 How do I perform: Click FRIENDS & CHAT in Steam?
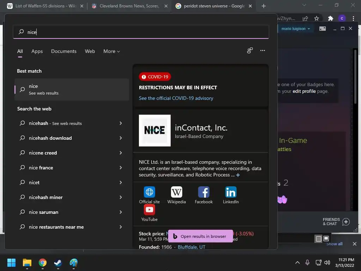(x=331, y=222)
